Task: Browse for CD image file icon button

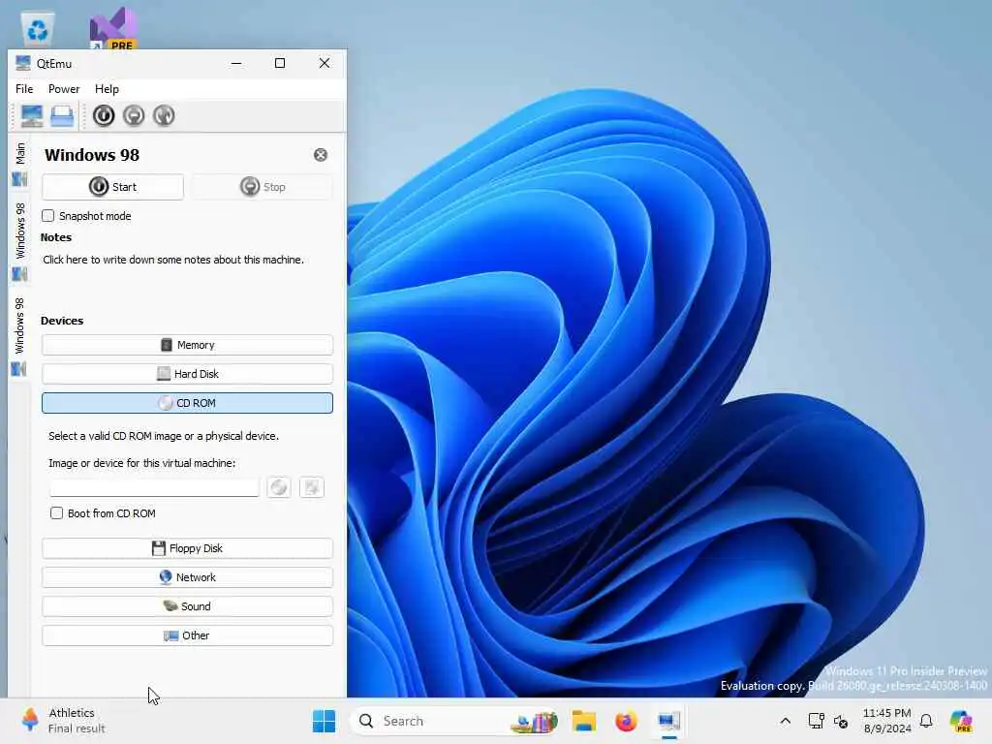Action: pos(312,487)
